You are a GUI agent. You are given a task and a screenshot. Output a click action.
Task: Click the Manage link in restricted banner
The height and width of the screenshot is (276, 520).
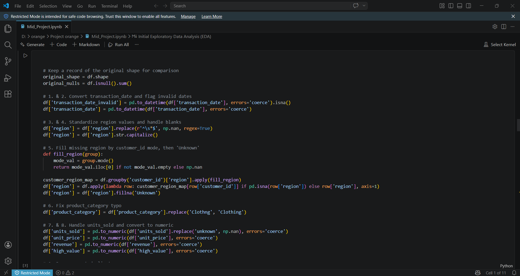(x=188, y=17)
